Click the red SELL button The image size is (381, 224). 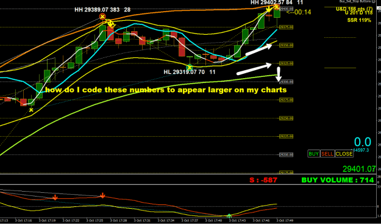coord(327,154)
